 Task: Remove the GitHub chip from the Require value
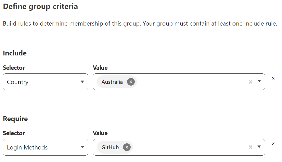click(127, 147)
